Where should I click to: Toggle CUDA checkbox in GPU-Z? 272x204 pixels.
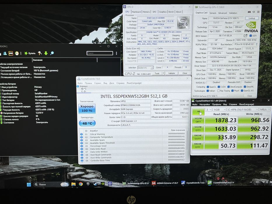219,87
